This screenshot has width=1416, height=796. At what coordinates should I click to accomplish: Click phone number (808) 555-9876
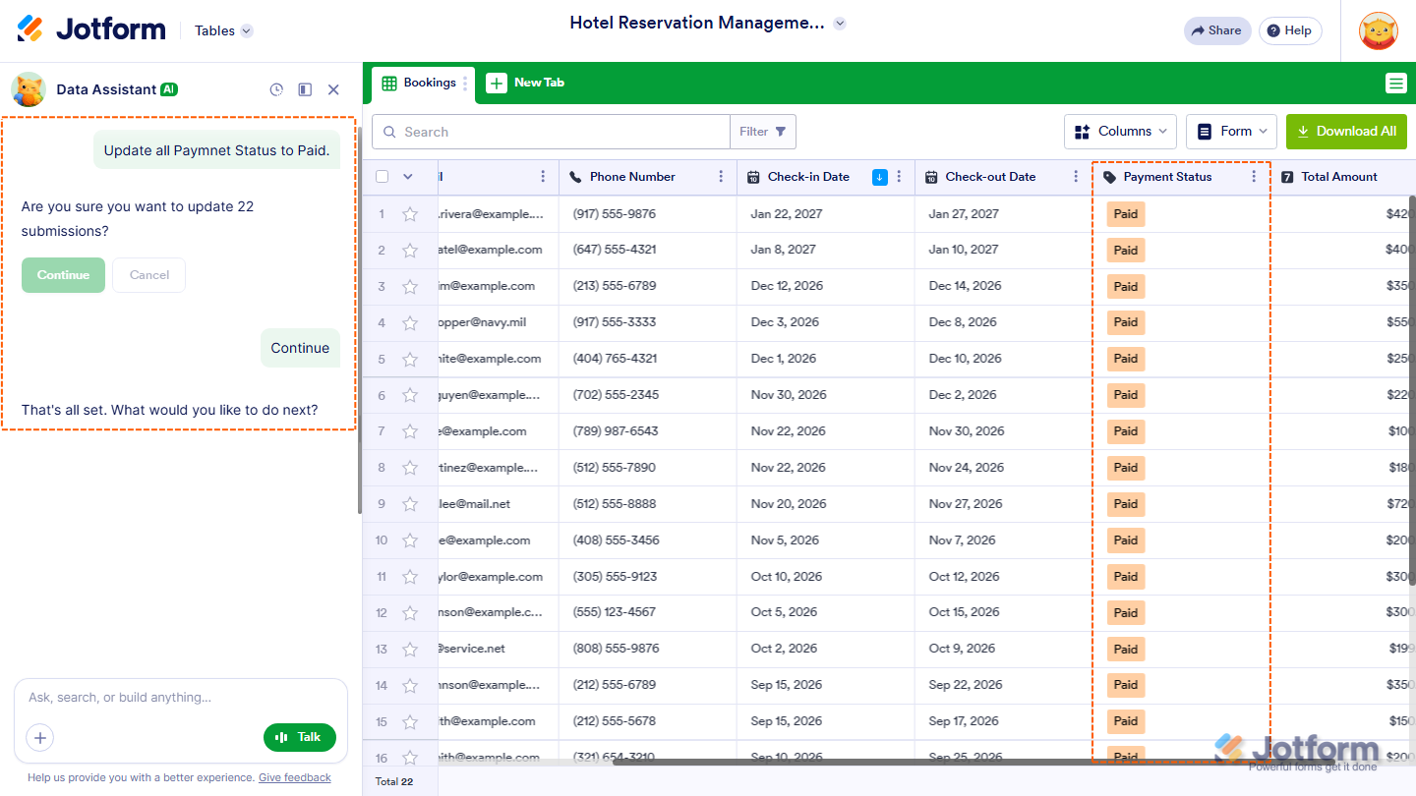[x=616, y=649]
